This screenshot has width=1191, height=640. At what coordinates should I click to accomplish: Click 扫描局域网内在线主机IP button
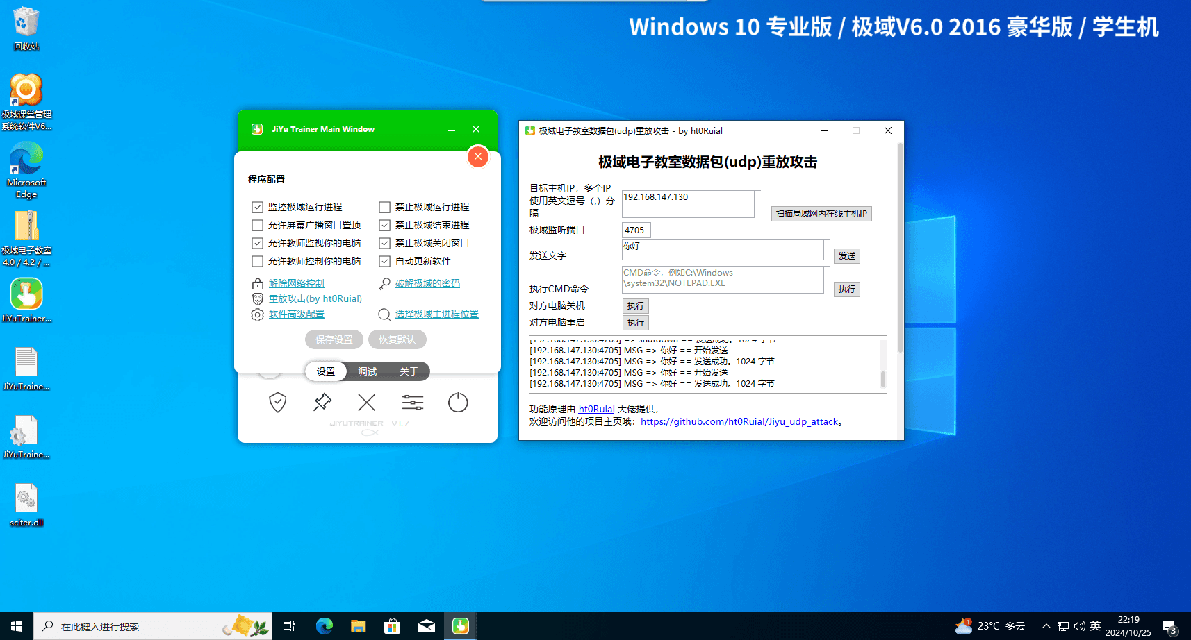(x=821, y=214)
